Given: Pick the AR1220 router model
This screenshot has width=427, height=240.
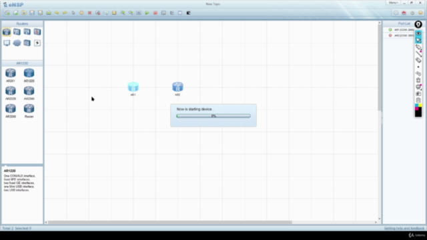Looking at the screenshot, I should pyautogui.click(x=29, y=75).
